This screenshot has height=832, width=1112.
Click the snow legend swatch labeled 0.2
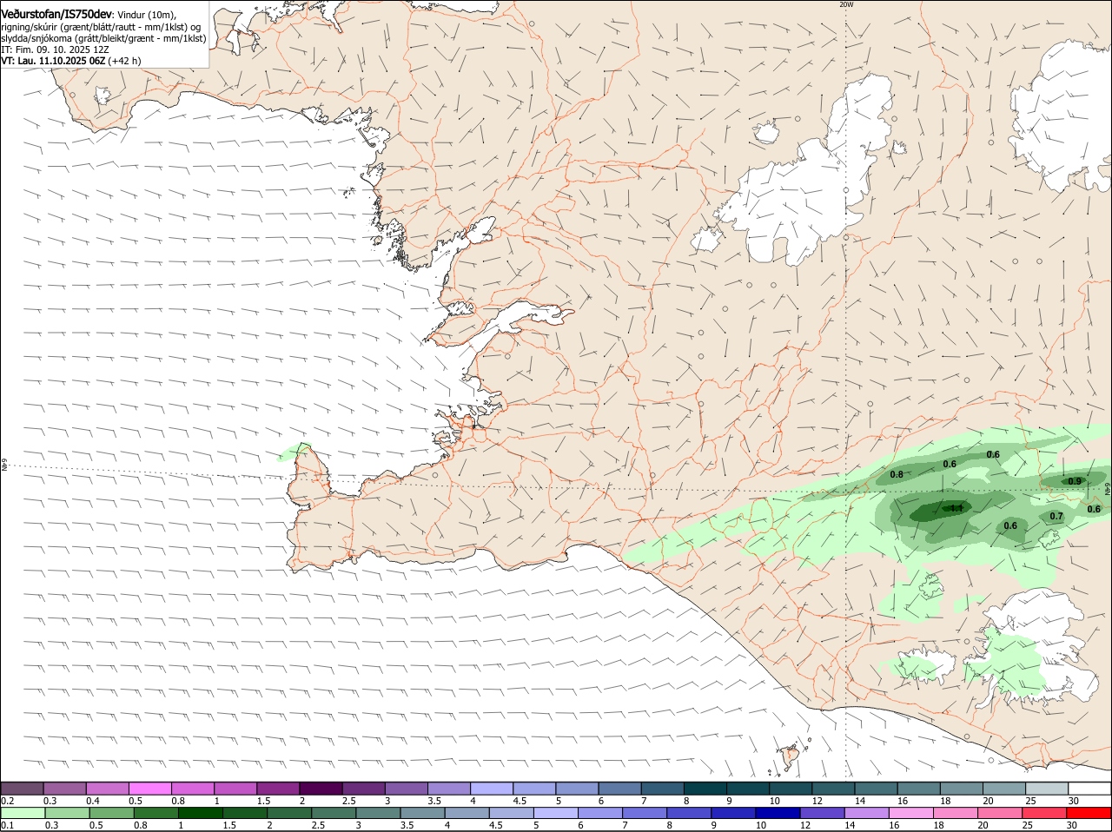tap(22, 788)
